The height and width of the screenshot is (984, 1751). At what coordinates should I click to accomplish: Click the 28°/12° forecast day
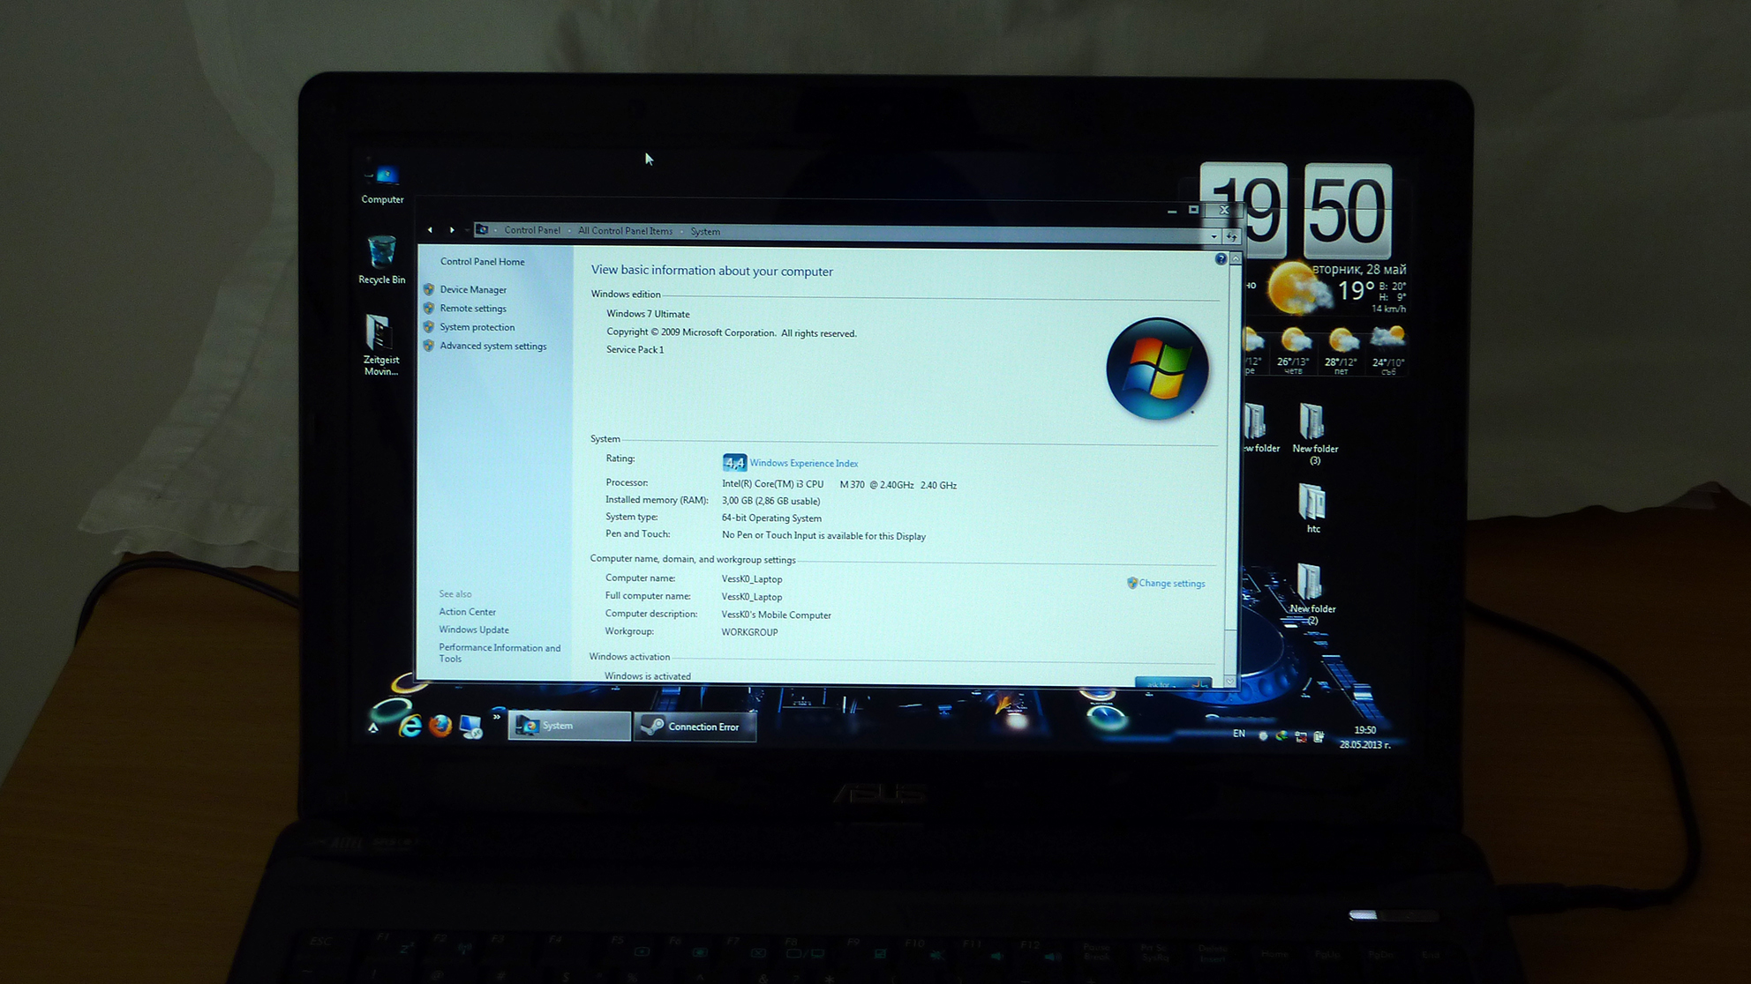1341,350
